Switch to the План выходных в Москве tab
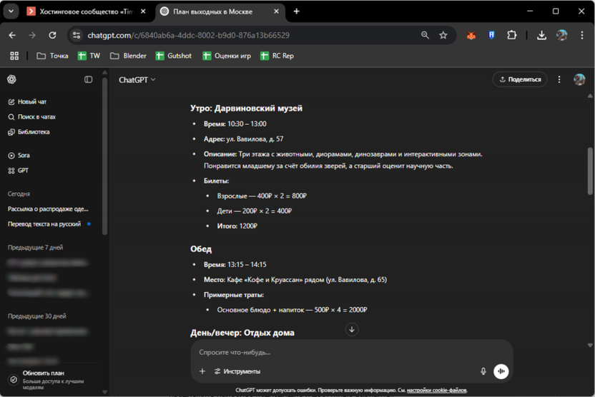Screen dimensions: 595x397 tap(220, 11)
